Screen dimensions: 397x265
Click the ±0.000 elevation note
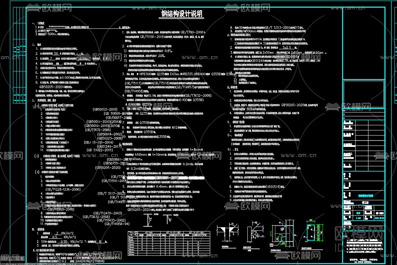(64, 78)
